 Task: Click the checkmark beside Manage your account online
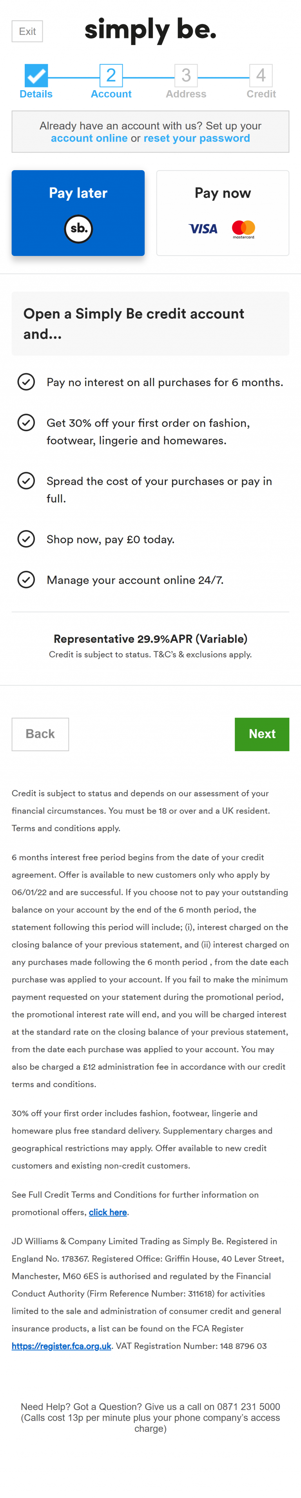coord(26,580)
